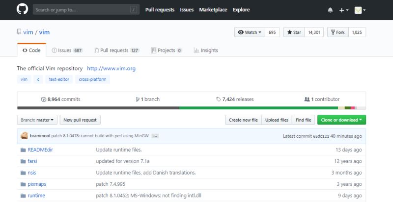Click the vim repository name link
This screenshot has width=393, height=202.
tap(44, 32)
